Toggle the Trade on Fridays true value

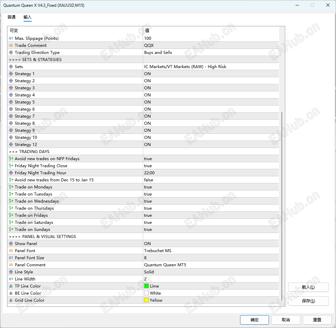coord(211,215)
